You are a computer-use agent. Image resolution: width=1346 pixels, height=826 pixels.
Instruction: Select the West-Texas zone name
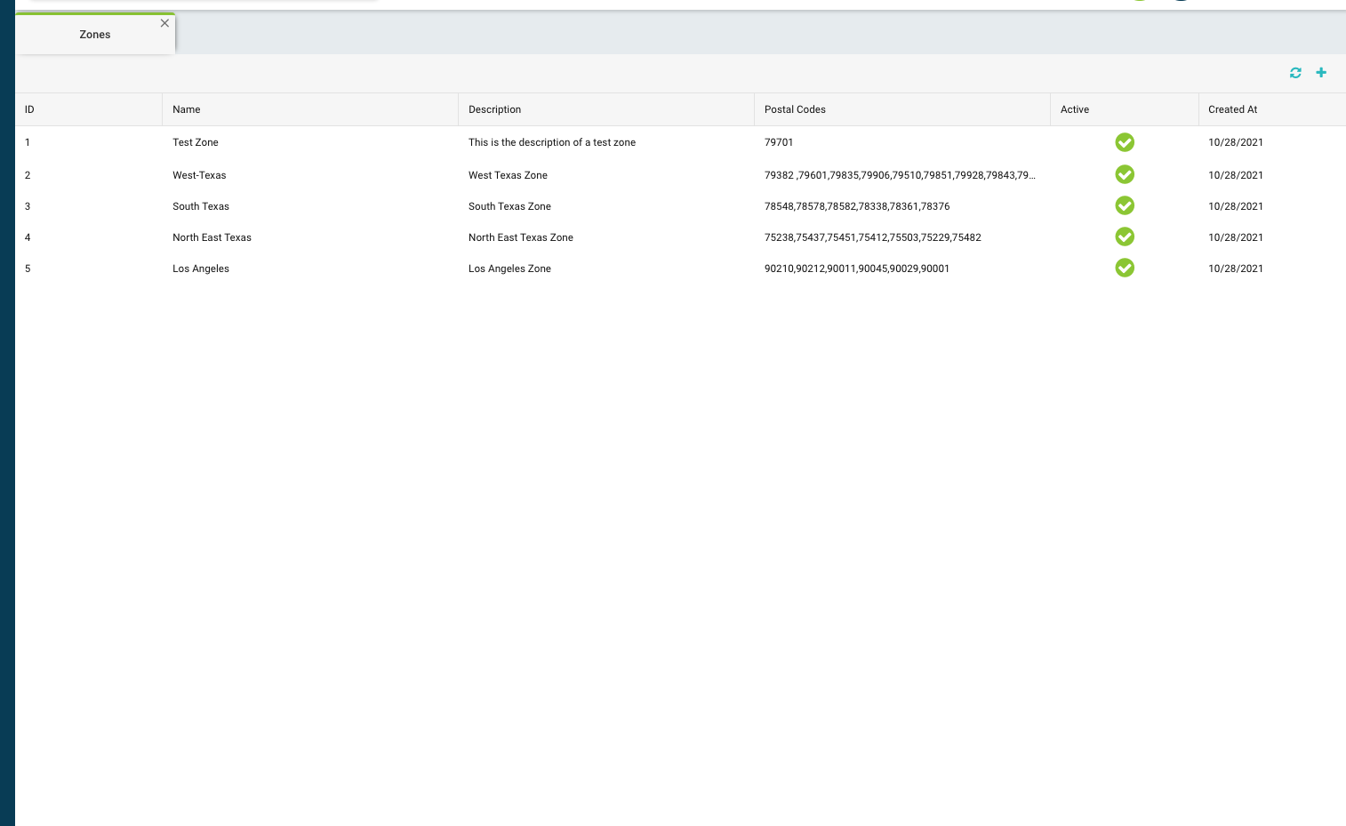coord(199,175)
